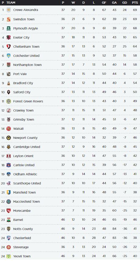This screenshot has height=261, width=140.
Task: Click the TEAM column header
Action: 11,3
